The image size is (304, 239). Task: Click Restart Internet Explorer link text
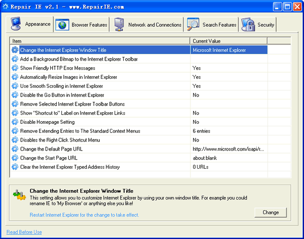coord(84,215)
